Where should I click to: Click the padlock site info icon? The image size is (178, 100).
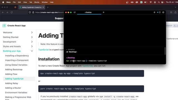[x=33, y=12]
